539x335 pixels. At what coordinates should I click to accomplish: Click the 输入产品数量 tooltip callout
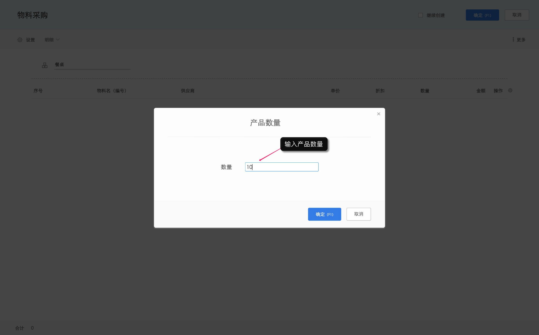304,144
